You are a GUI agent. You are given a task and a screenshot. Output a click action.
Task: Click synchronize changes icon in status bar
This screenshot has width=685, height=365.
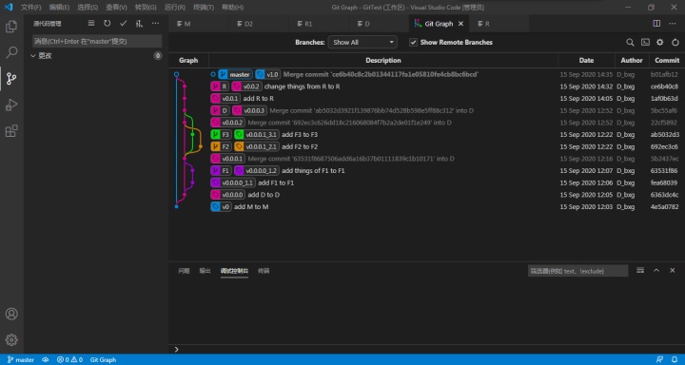[x=45, y=359]
